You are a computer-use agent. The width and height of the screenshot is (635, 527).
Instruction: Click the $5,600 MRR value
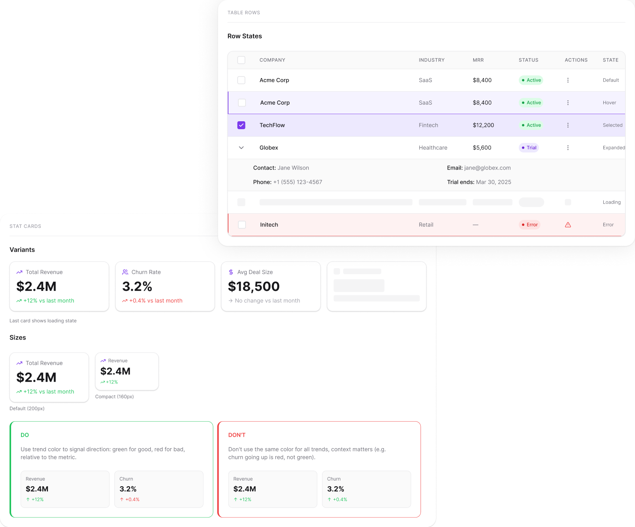click(x=482, y=148)
